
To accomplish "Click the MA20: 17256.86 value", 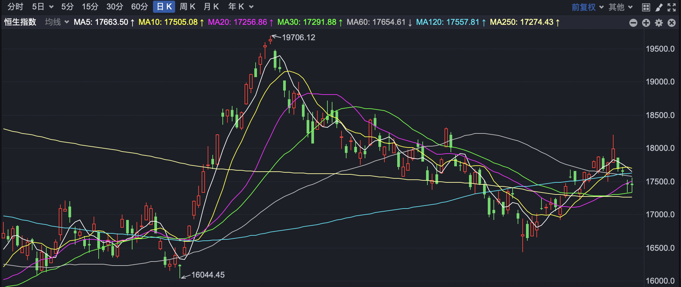I will tap(241, 22).
